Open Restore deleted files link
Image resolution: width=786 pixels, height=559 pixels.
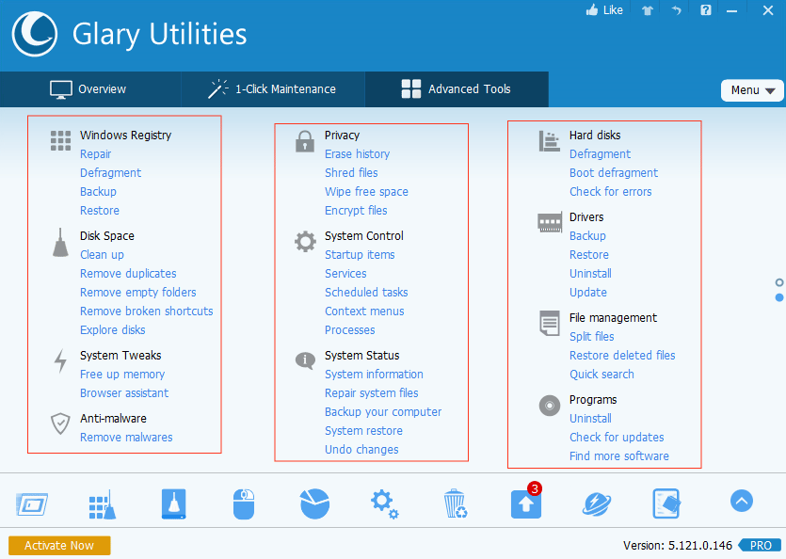[x=621, y=356]
